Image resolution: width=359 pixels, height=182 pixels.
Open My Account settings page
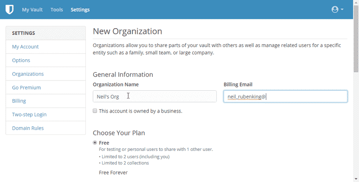pyautogui.click(x=46, y=47)
